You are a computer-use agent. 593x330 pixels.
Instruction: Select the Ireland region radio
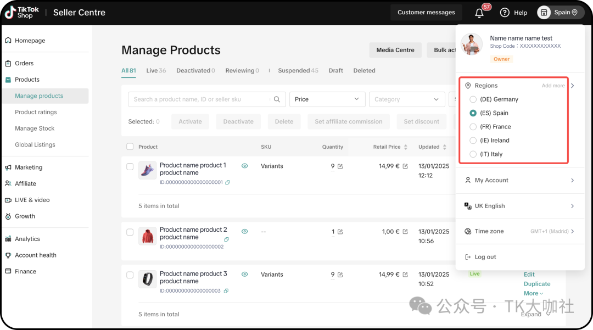pos(473,141)
